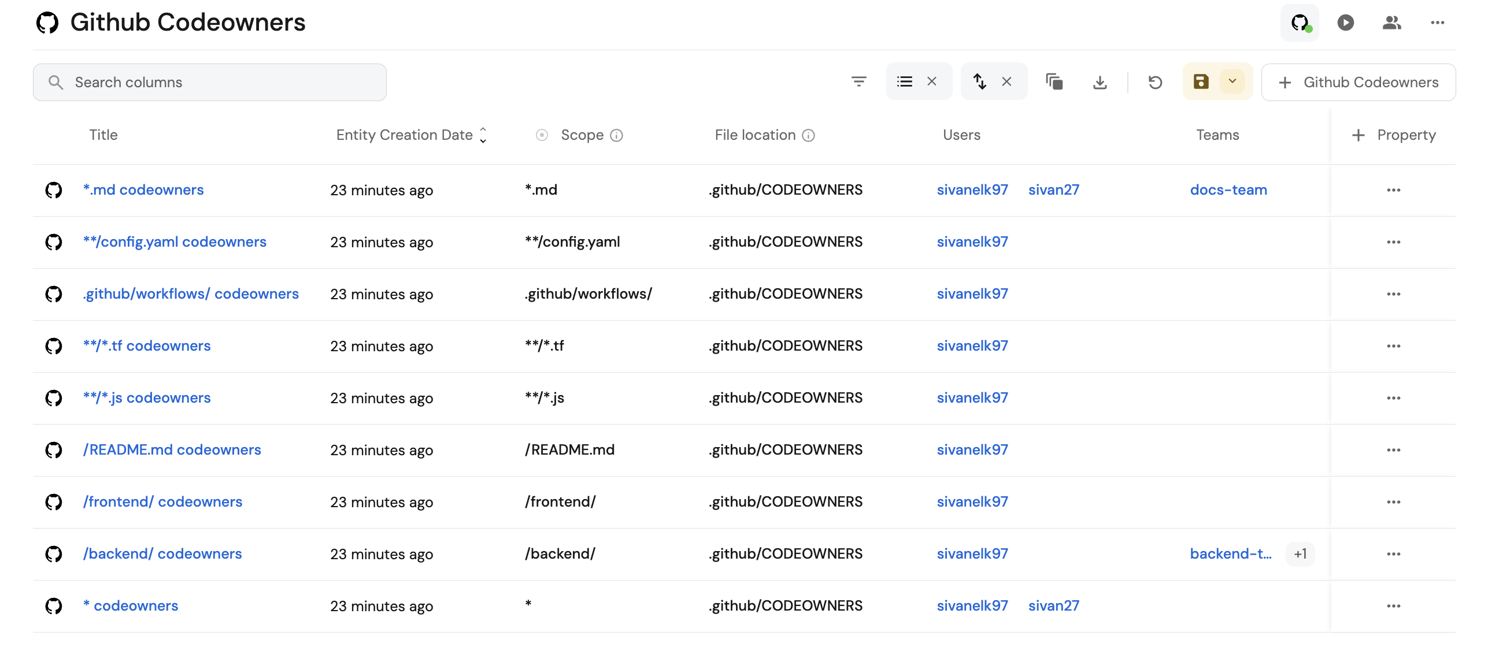Remove the group-by setting with its X

coord(932,81)
